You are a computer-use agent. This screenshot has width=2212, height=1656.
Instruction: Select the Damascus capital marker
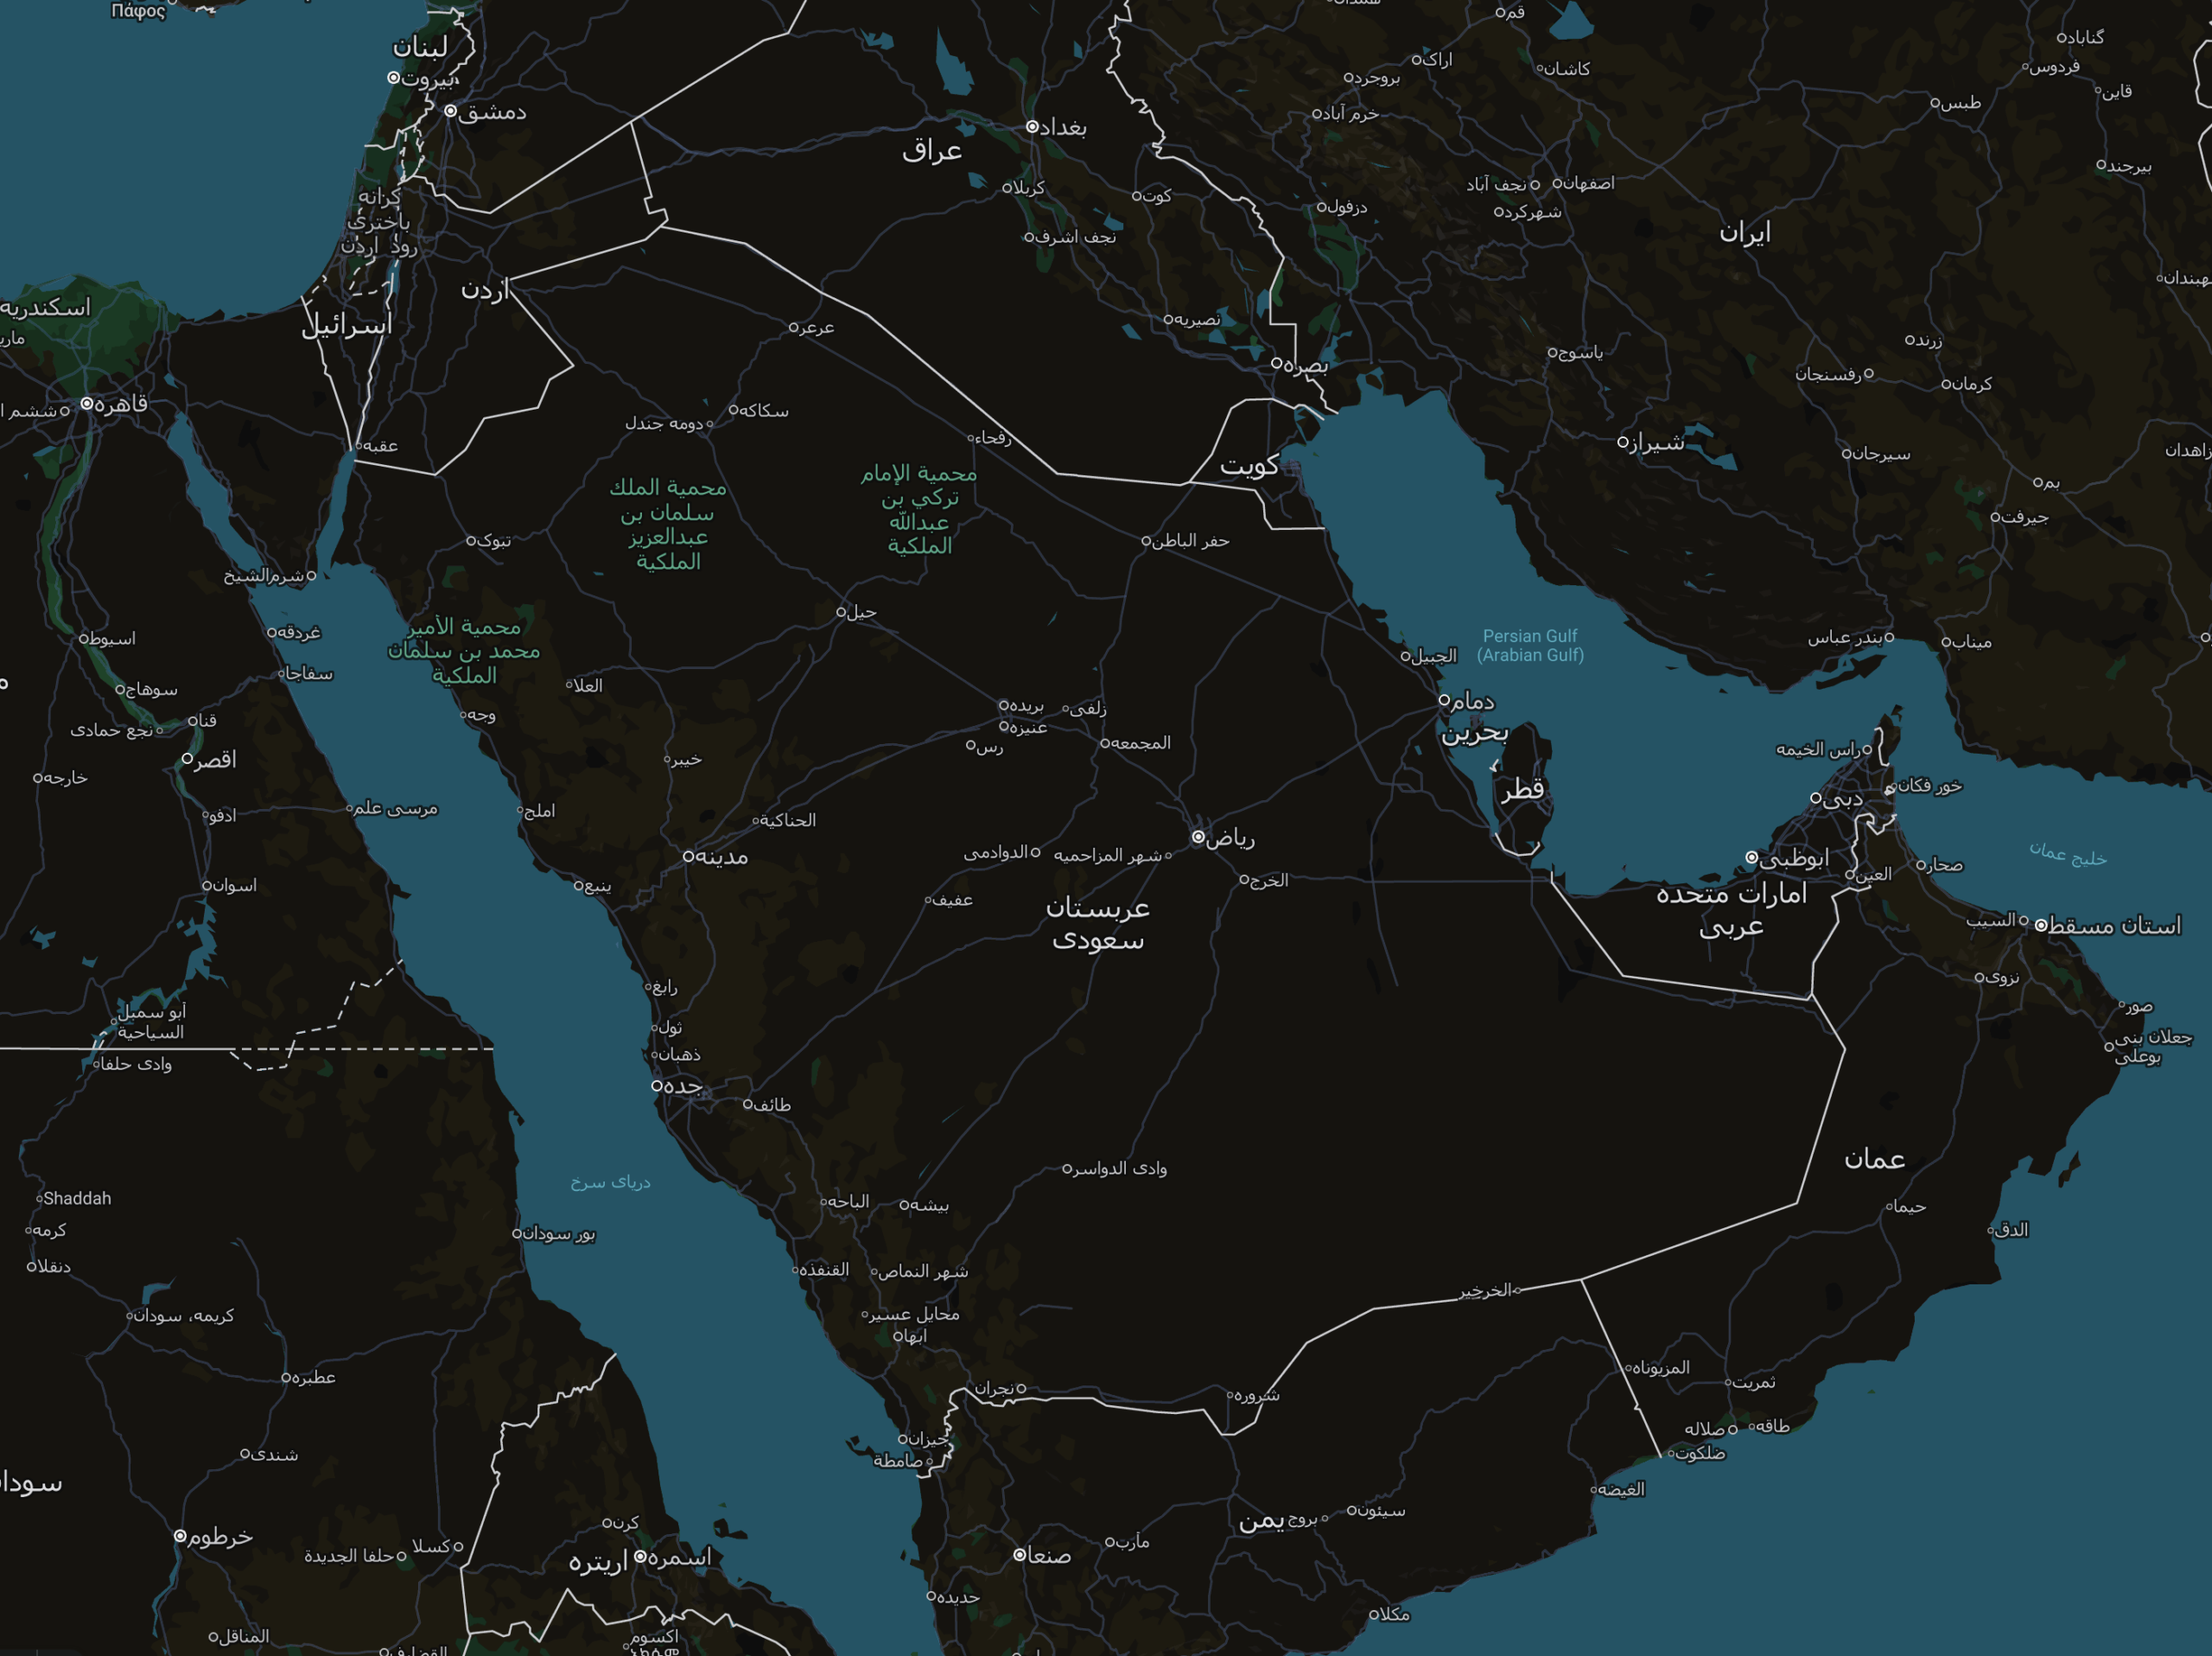(x=451, y=111)
